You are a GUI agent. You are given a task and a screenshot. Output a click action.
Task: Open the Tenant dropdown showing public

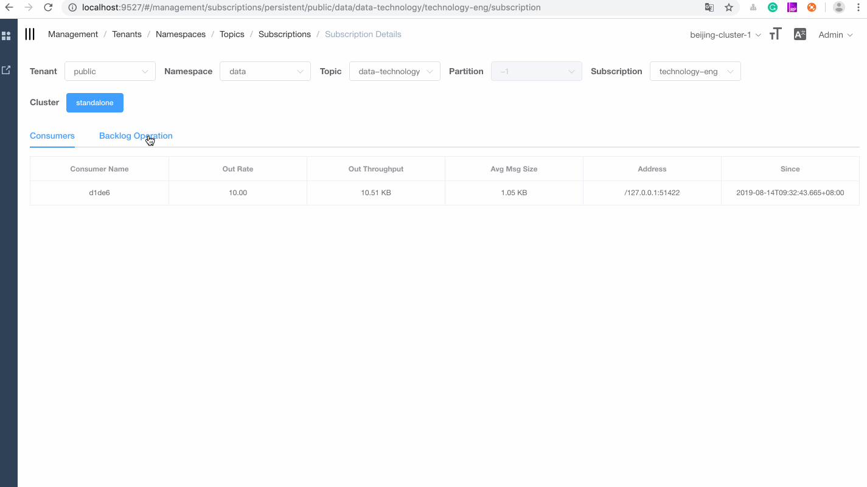point(110,71)
